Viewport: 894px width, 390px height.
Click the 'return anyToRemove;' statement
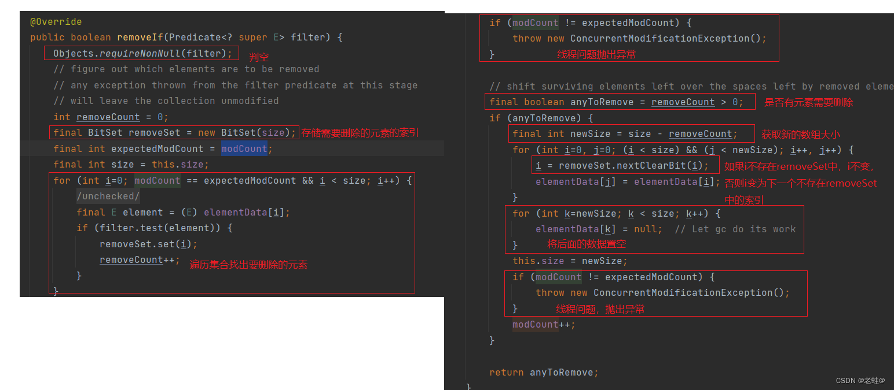(544, 373)
